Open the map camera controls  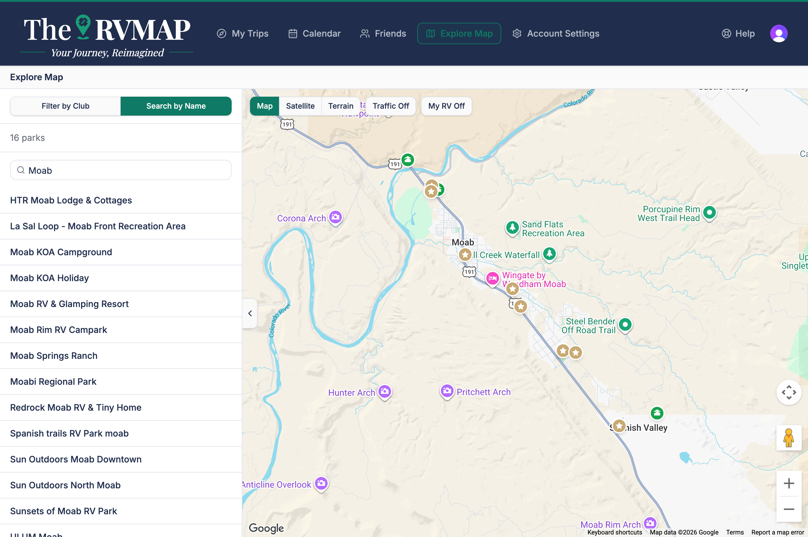tap(789, 392)
